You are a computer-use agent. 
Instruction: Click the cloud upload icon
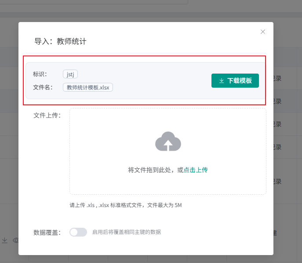[x=168, y=141]
